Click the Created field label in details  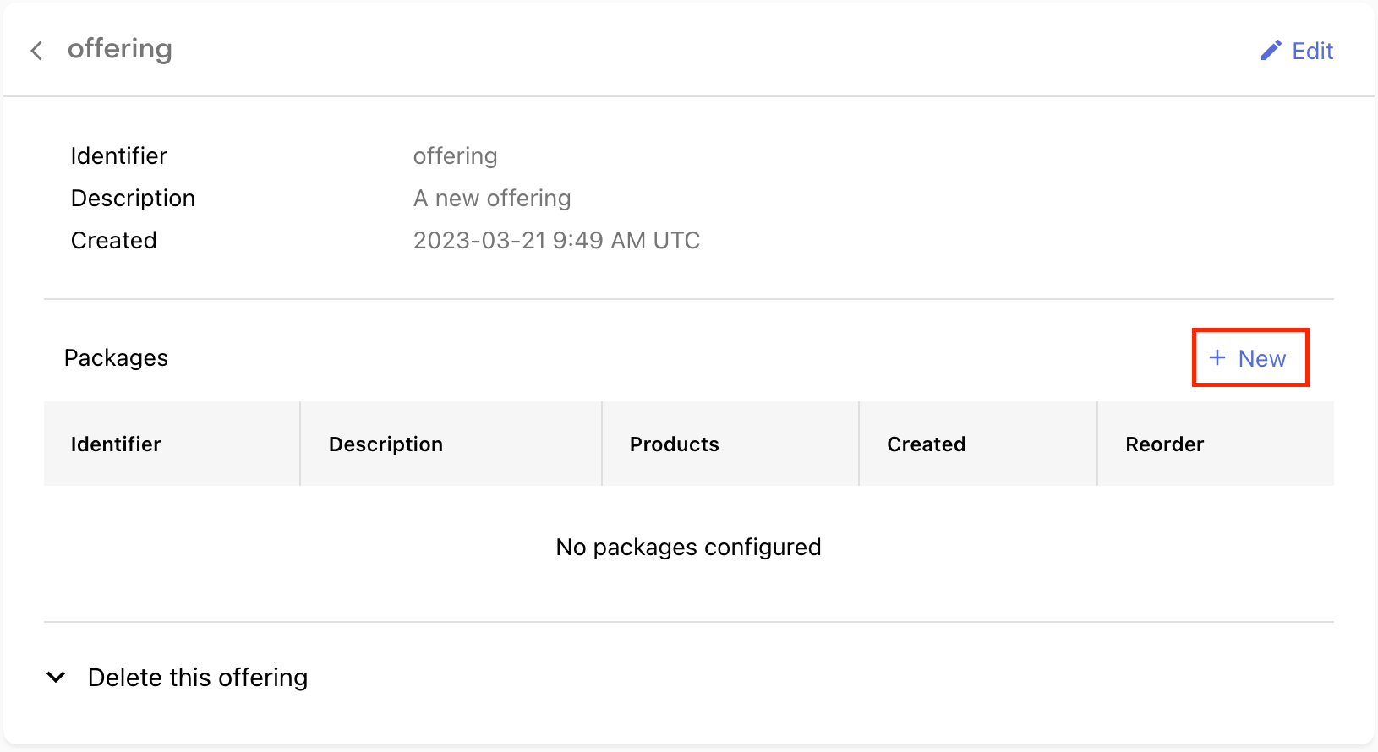click(113, 240)
